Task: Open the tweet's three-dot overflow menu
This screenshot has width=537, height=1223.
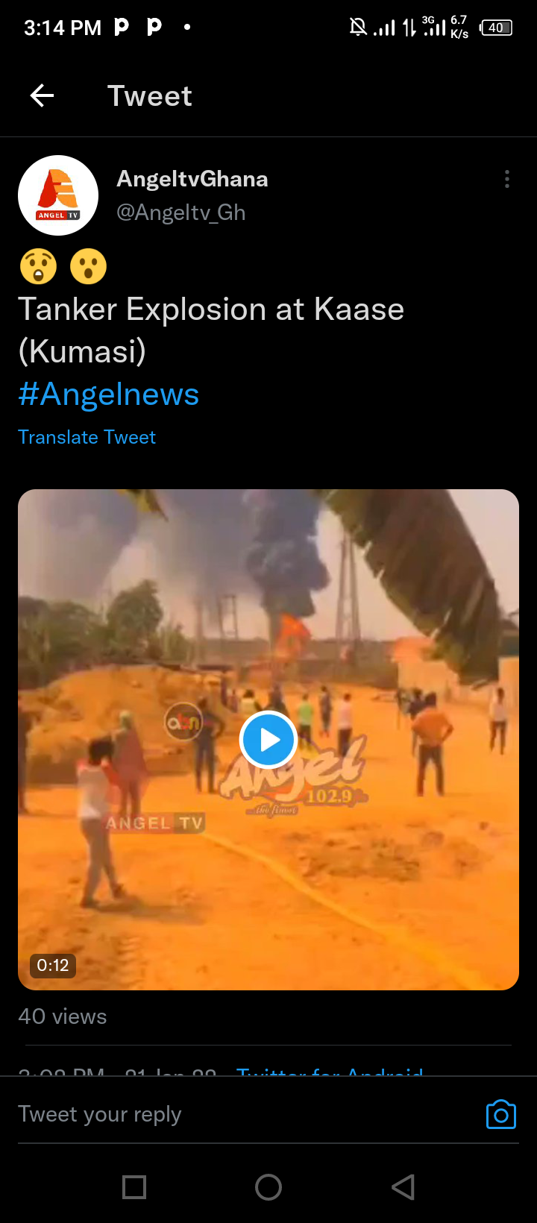Action: 507,179
